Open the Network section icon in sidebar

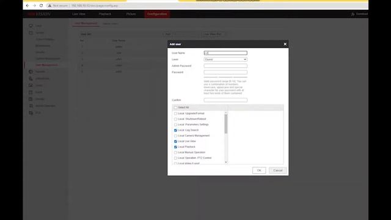31,71
